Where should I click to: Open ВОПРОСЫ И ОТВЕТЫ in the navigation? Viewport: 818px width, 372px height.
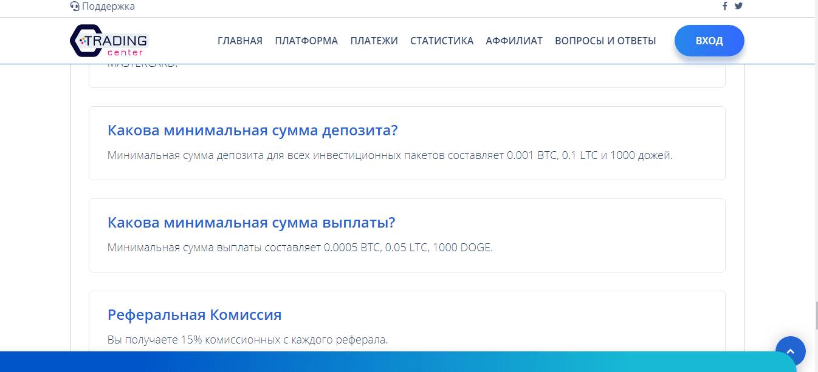(605, 41)
